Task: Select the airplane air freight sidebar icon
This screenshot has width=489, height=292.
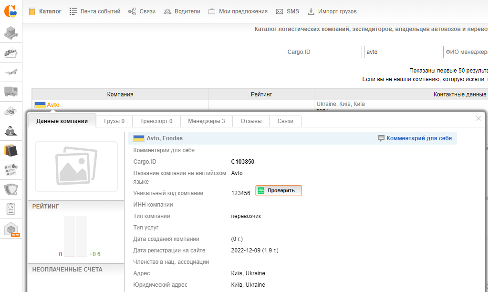Action: pyautogui.click(x=11, y=72)
